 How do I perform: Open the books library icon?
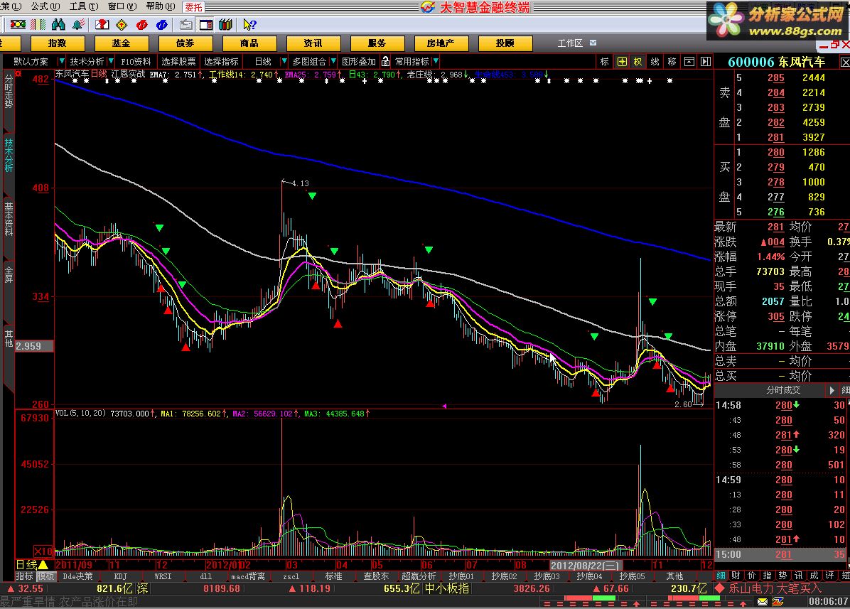pos(225,24)
